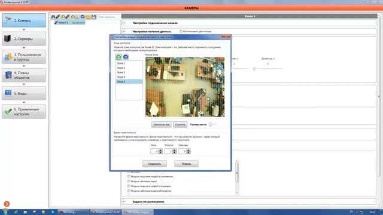This screenshot has width=383, height=215.
Task: Select 'Зона 3' in the zone list
Action: pos(129,72)
